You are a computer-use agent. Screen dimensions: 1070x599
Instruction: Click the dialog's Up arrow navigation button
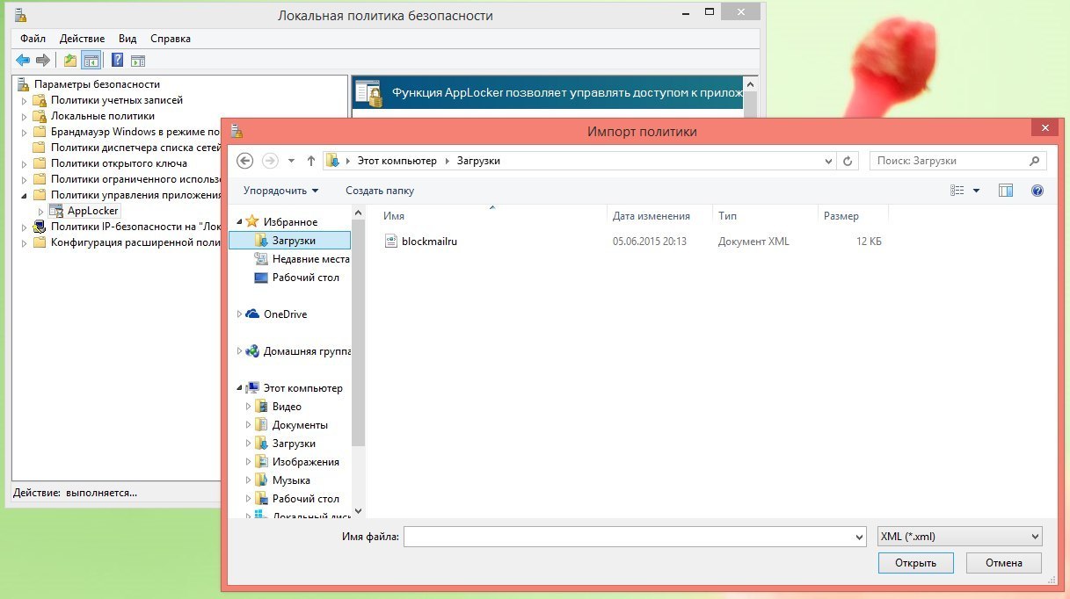tap(310, 161)
